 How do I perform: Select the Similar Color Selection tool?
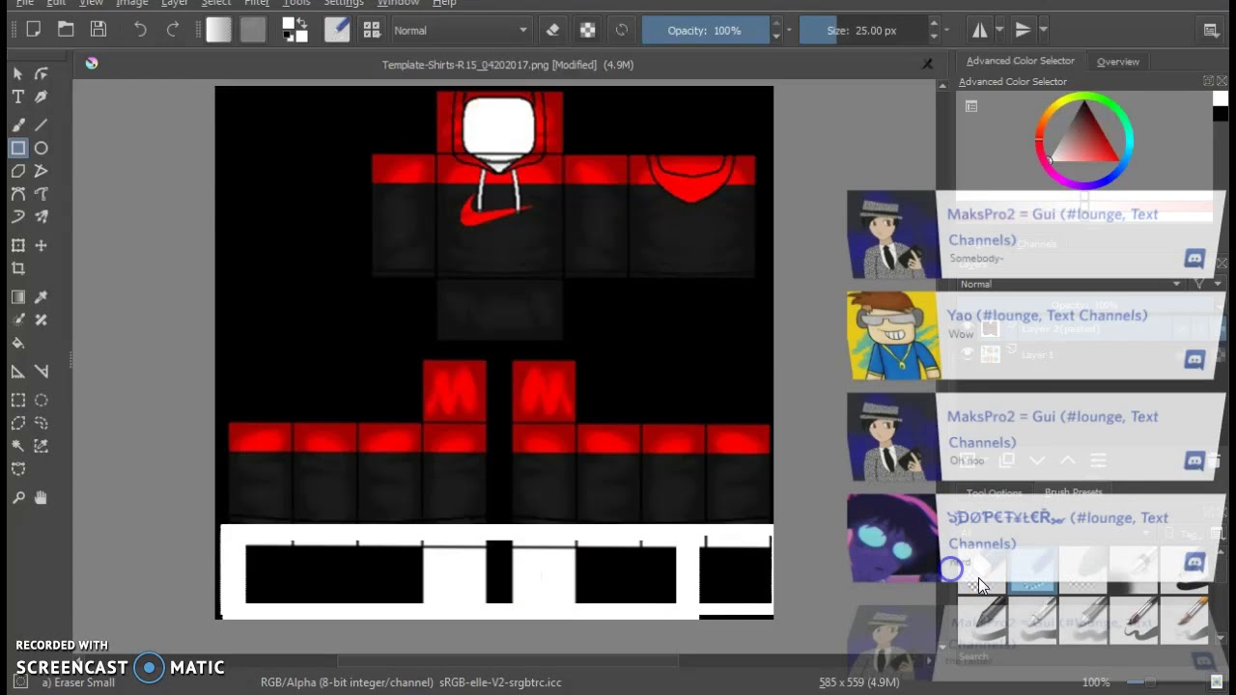coord(42,446)
